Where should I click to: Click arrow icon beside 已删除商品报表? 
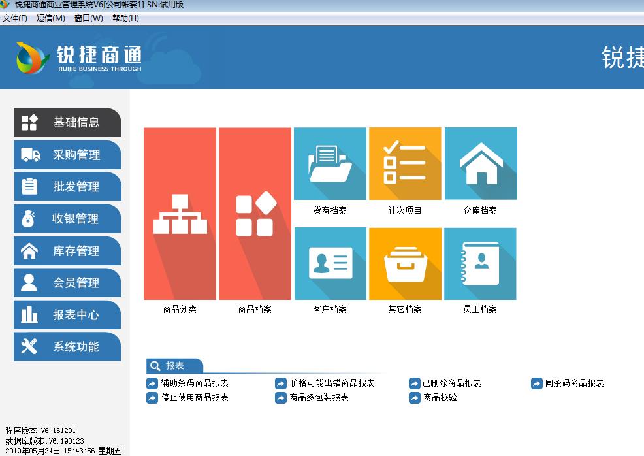tap(414, 383)
